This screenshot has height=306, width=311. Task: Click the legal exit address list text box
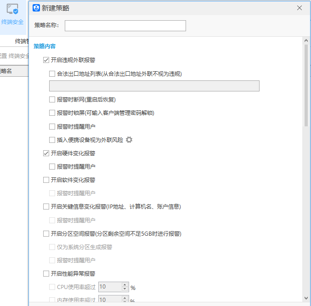click(x=154, y=86)
